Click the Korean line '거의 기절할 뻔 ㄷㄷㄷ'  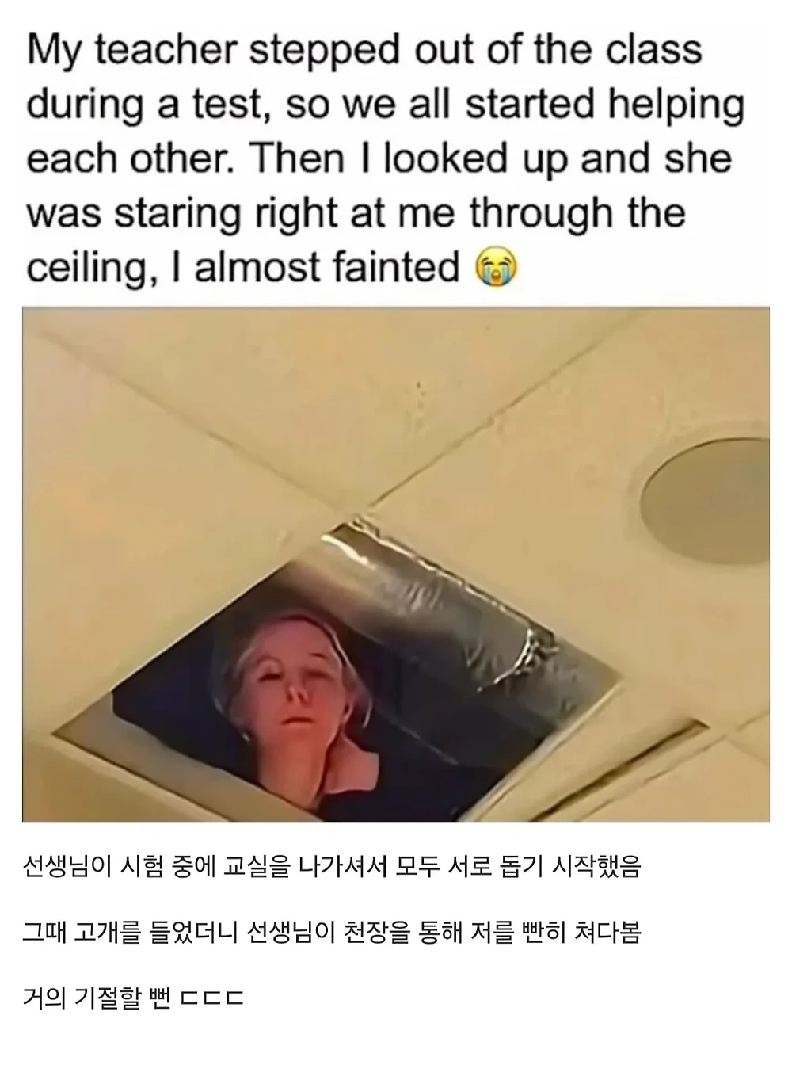pos(133,997)
